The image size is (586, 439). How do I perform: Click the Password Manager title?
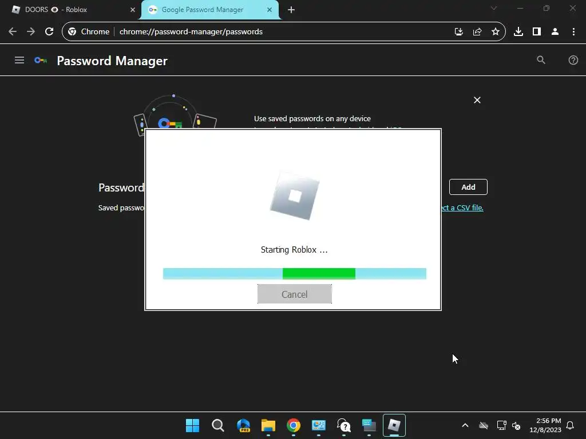point(112,61)
